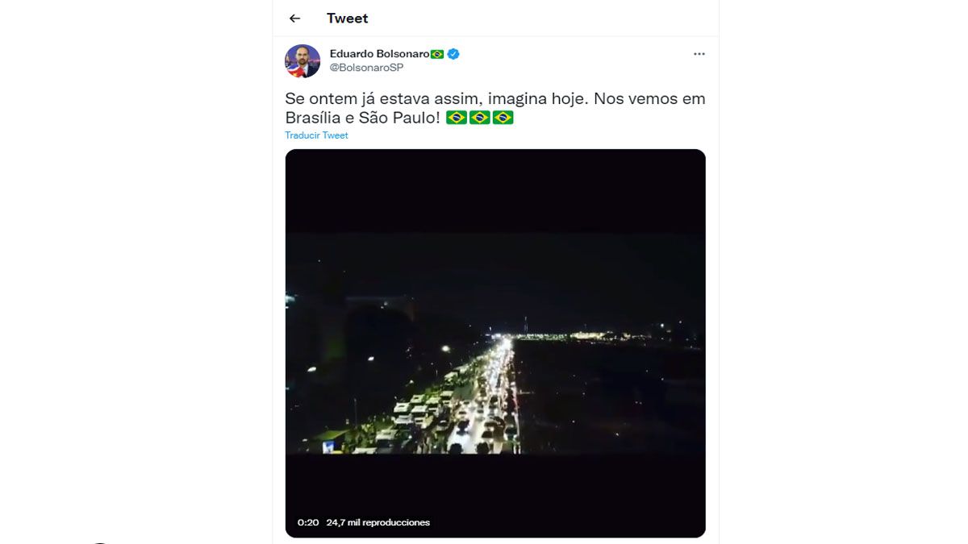Screen dimensions: 968x544
Task: Click the blue verified badge
Action: coord(454,54)
